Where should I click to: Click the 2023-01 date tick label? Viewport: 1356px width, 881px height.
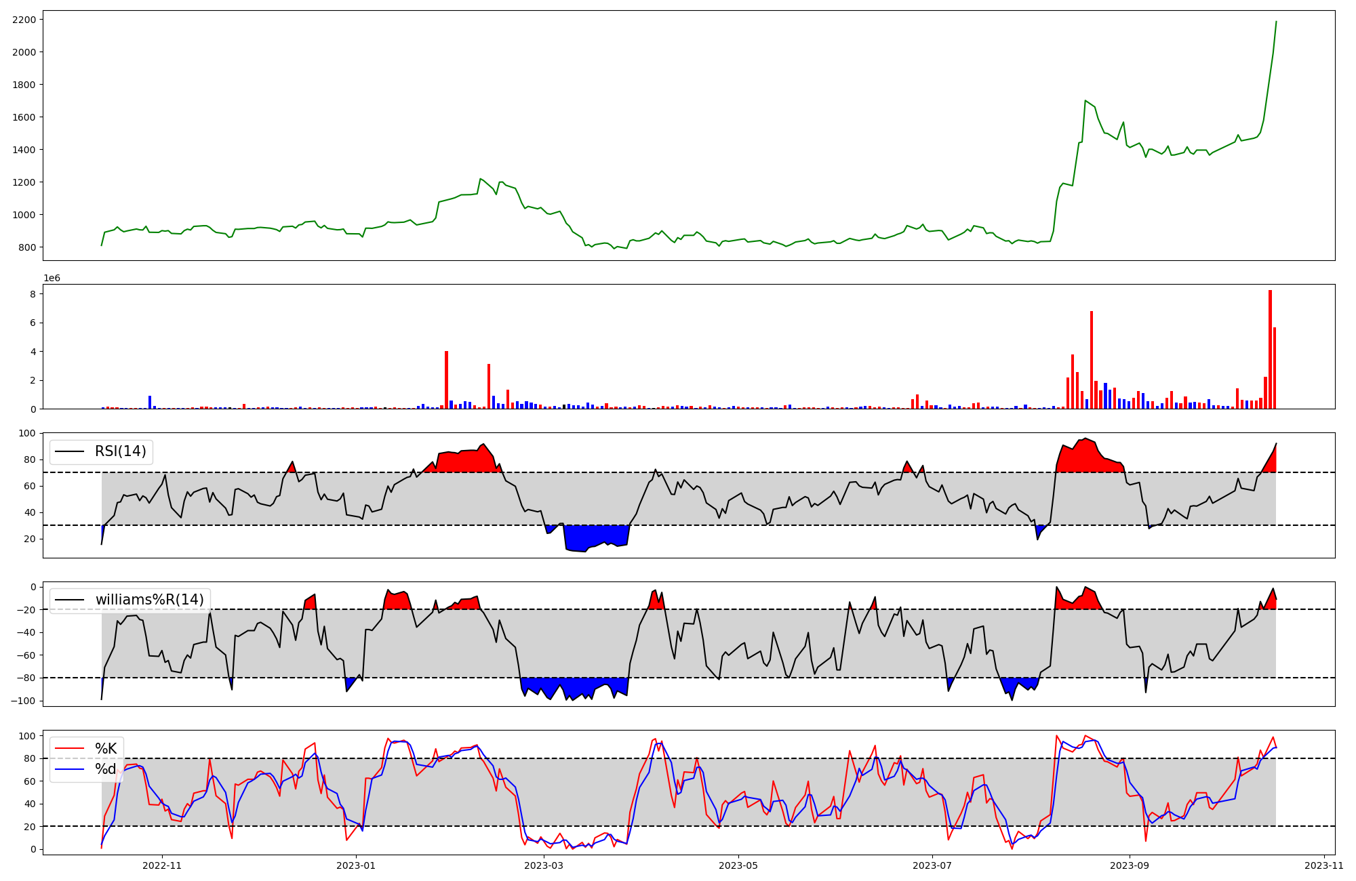point(356,865)
